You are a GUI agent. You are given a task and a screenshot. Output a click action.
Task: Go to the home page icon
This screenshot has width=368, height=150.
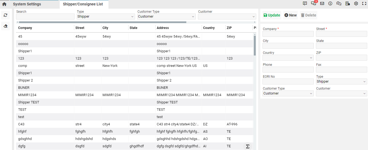(x=4, y=4)
